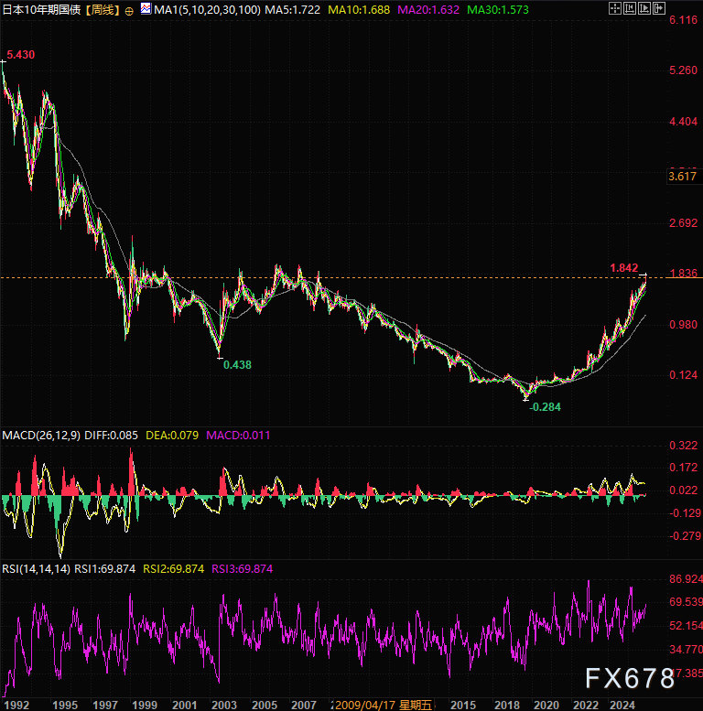Open the RSI(14,14,14) indicator panel header
The height and width of the screenshot is (711, 703).
pyautogui.click(x=33, y=568)
